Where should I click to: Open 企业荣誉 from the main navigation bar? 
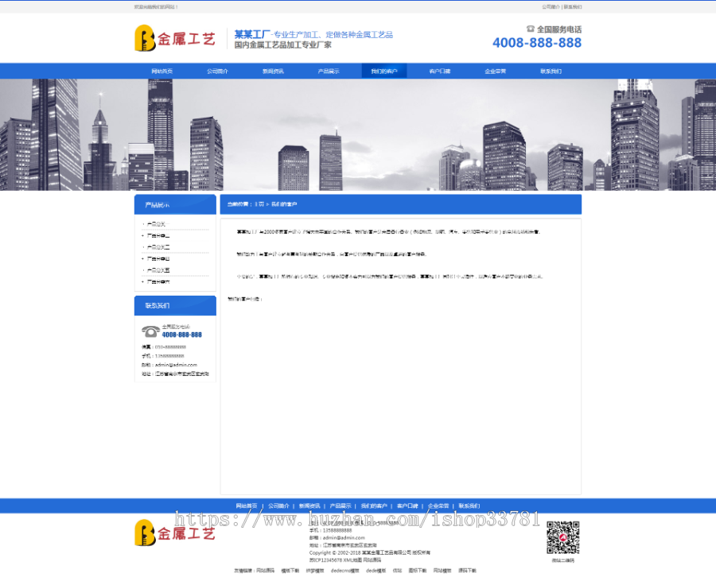496,72
